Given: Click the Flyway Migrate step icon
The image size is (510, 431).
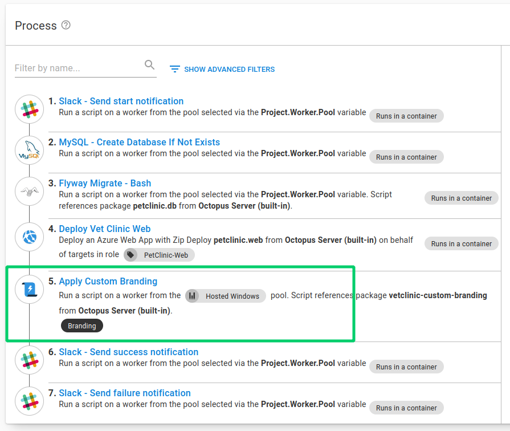Looking at the screenshot, I should [x=29, y=192].
